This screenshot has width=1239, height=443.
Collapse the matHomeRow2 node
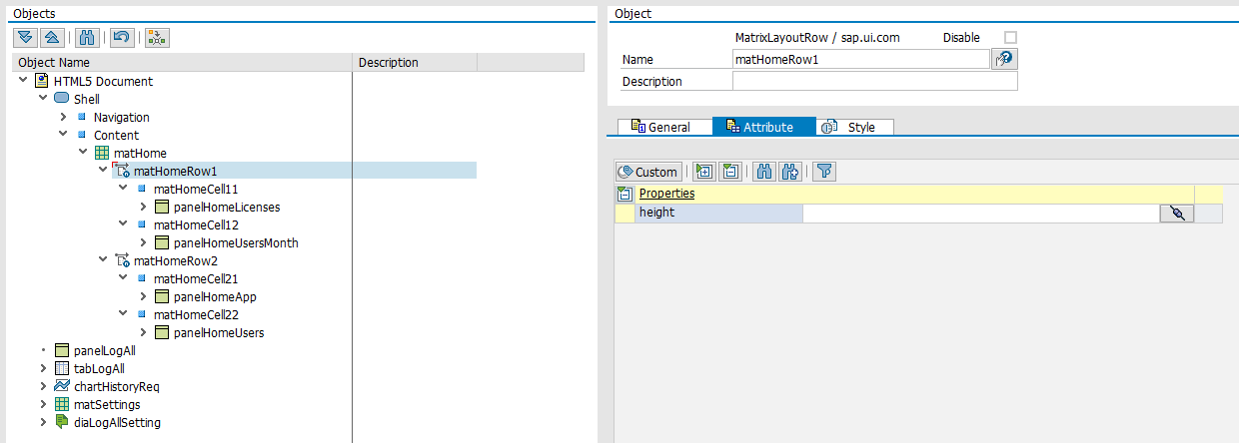[x=103, y=260]
